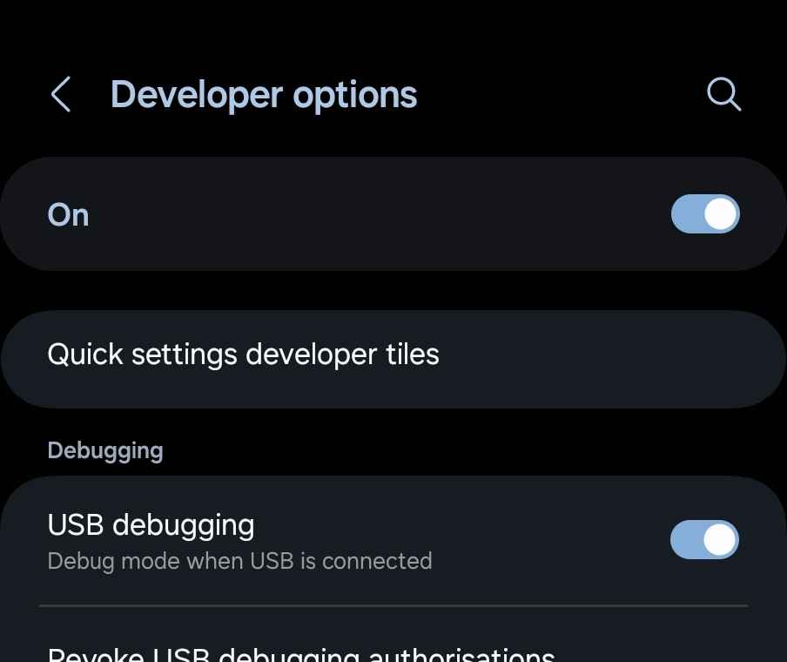Tap the USB debugging title text
Image resolution: width=787 pixels, height=662 pixels.
click(151, 526)
